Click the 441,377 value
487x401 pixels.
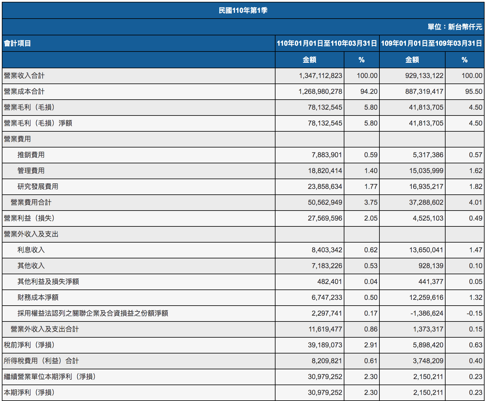point(431,282)
